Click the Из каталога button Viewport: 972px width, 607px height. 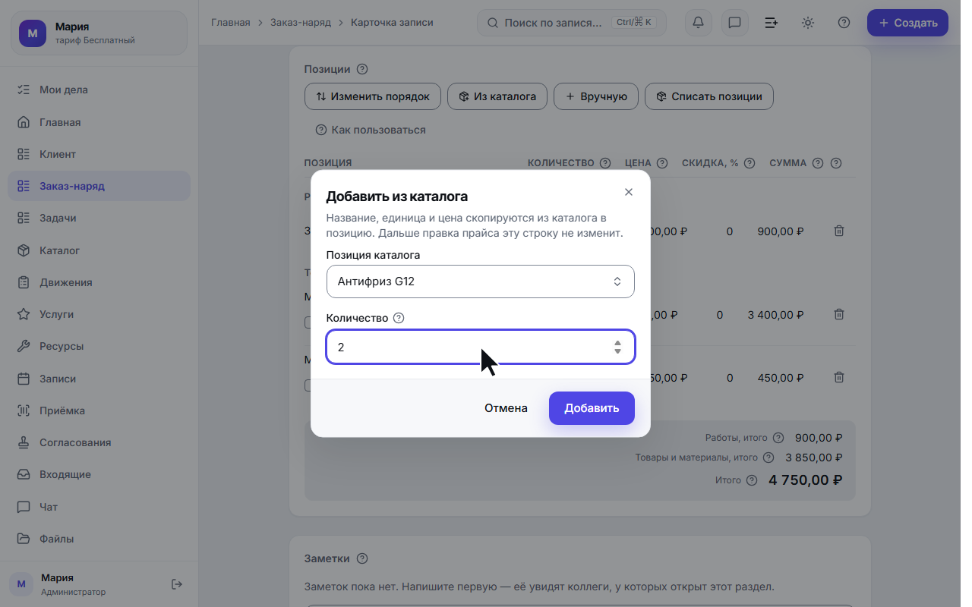(x=497, y=96)
